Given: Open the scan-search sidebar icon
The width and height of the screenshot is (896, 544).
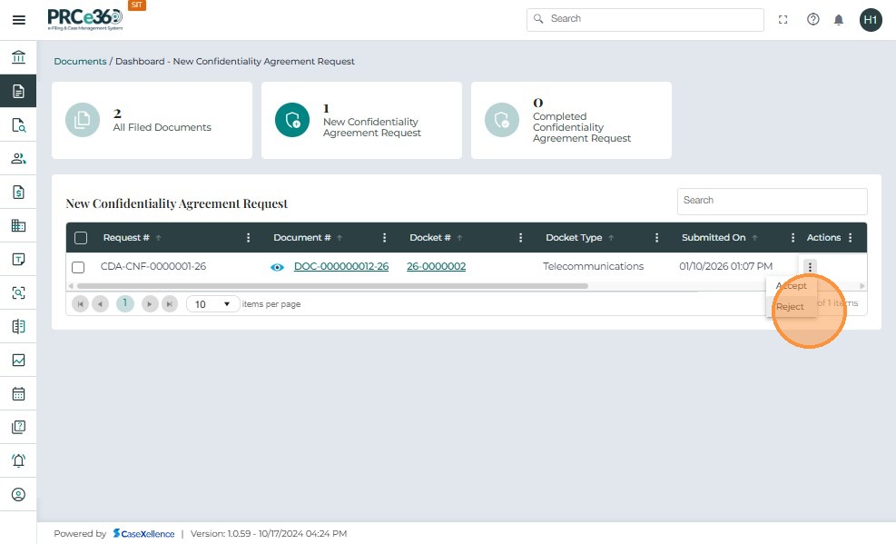Looking at the screenshot, I should pos(18,292).
